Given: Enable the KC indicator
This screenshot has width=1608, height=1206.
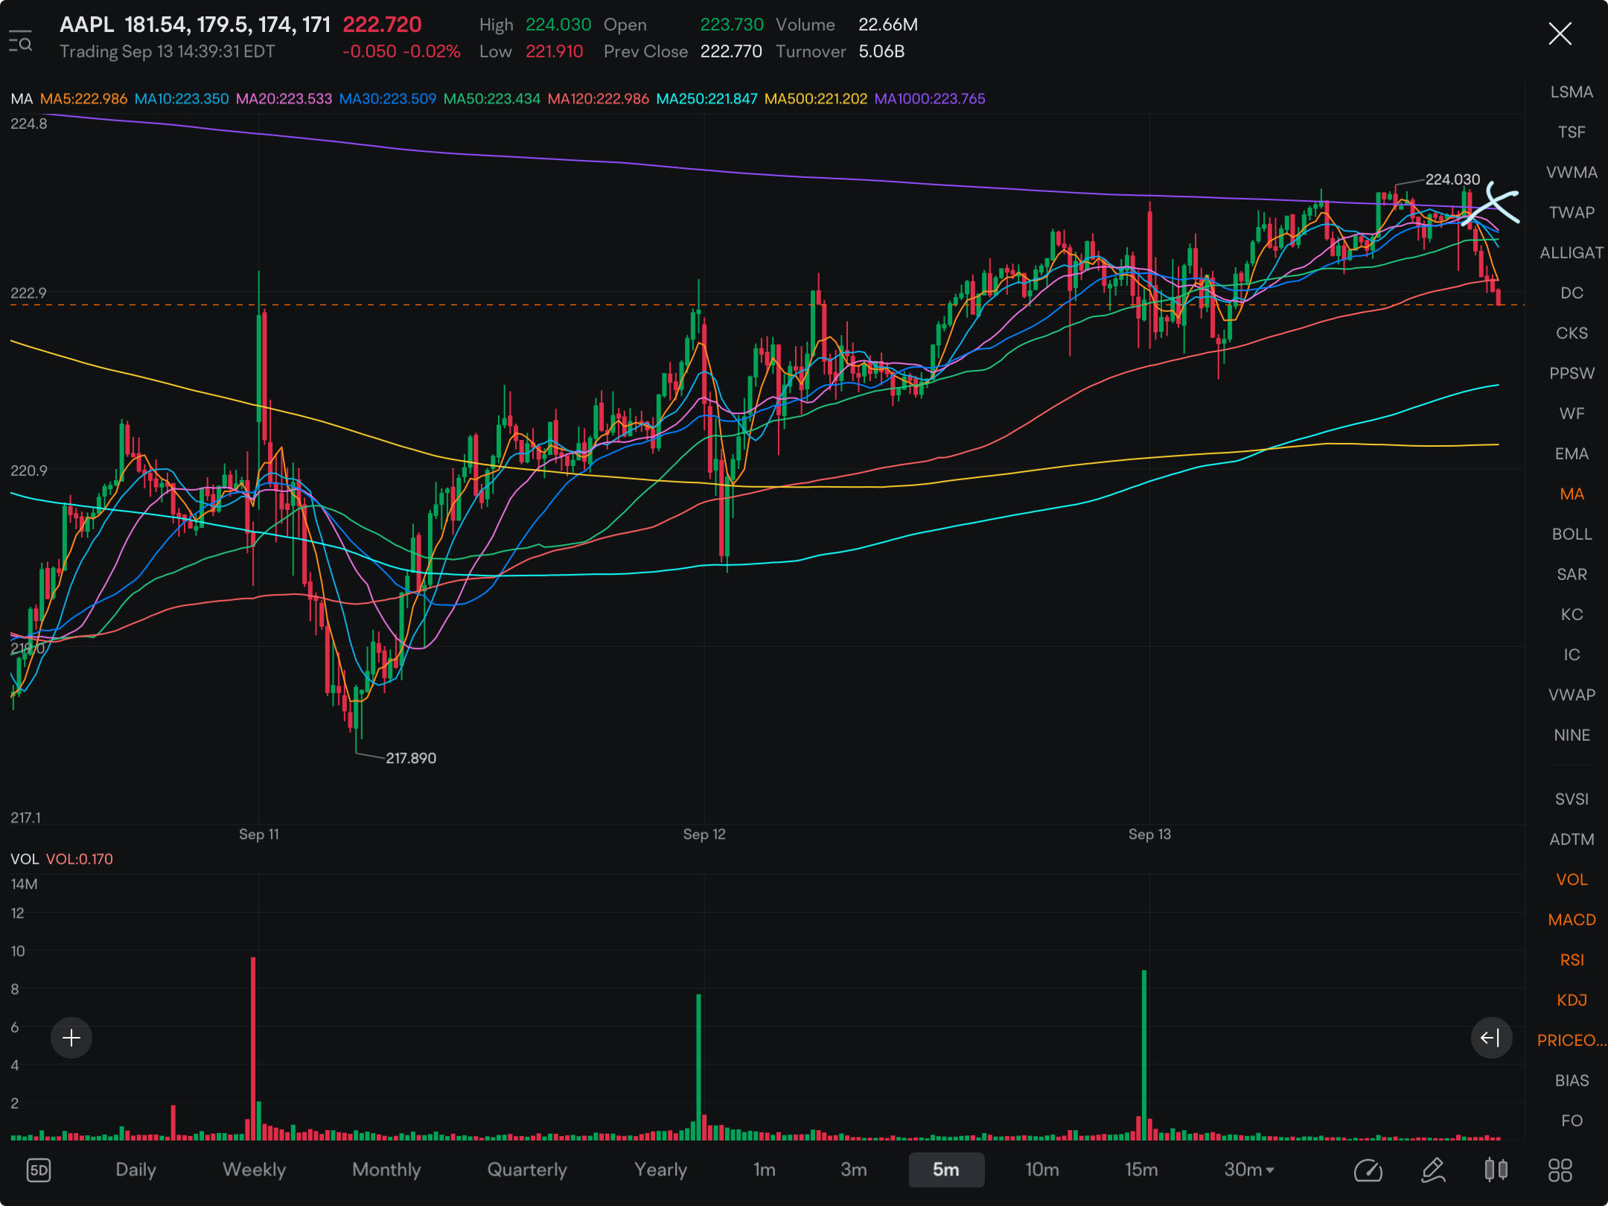Looking at the screenshot, I should pyautogui.click(x=1572, y=614).
